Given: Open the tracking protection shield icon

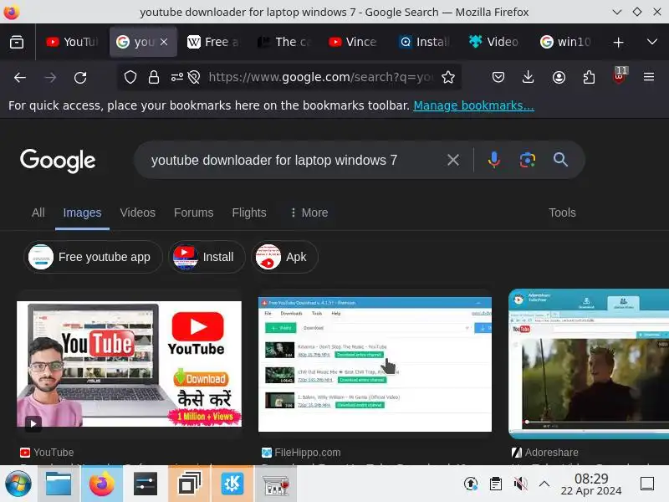Looking at the screenshot, I should 130,77.
